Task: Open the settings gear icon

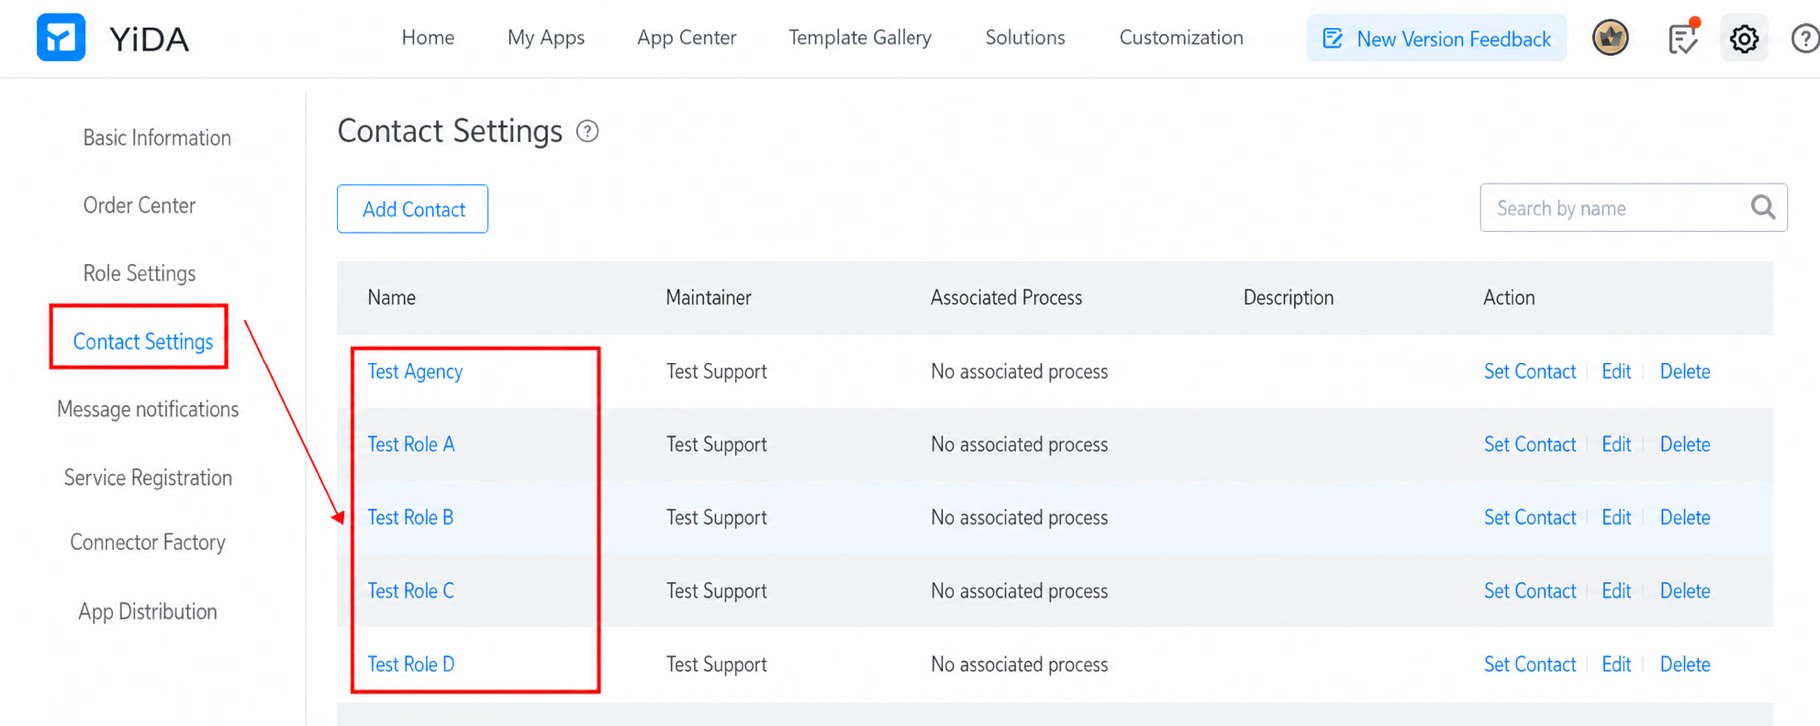Action: (1744, 39)
